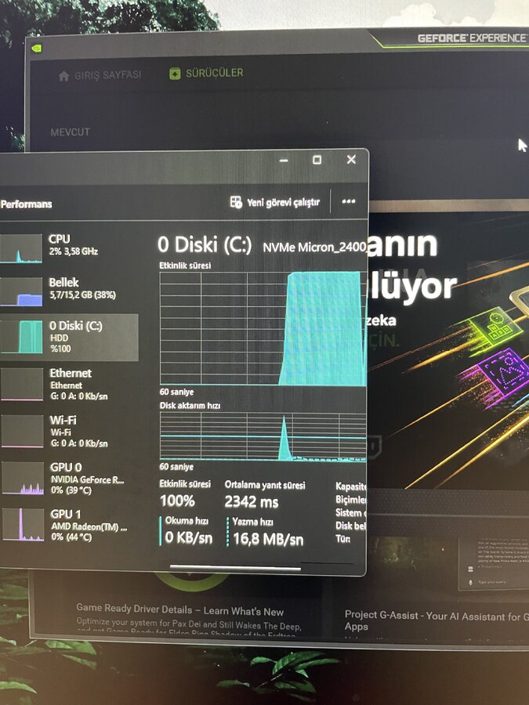
Task: Click the 2342 ms average response value
Action: tap(252, 501)
